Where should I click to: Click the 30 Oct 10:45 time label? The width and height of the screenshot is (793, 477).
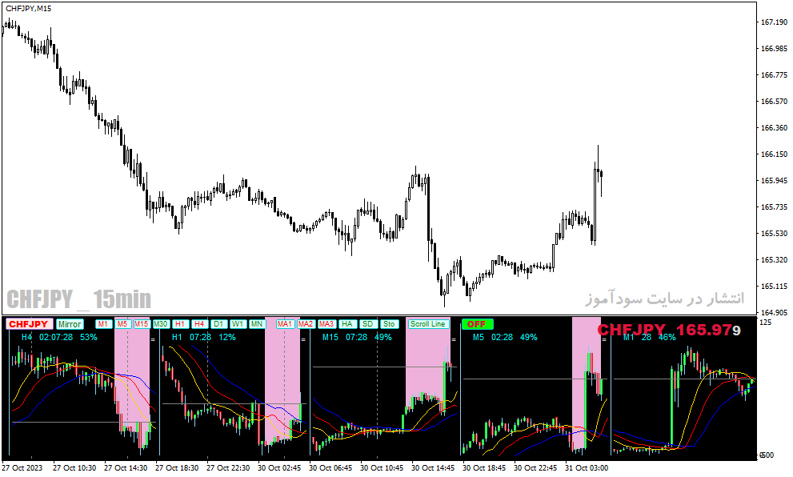[382, 468]
